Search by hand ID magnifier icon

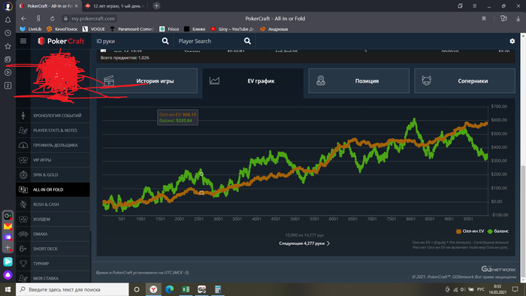point(165,41)
